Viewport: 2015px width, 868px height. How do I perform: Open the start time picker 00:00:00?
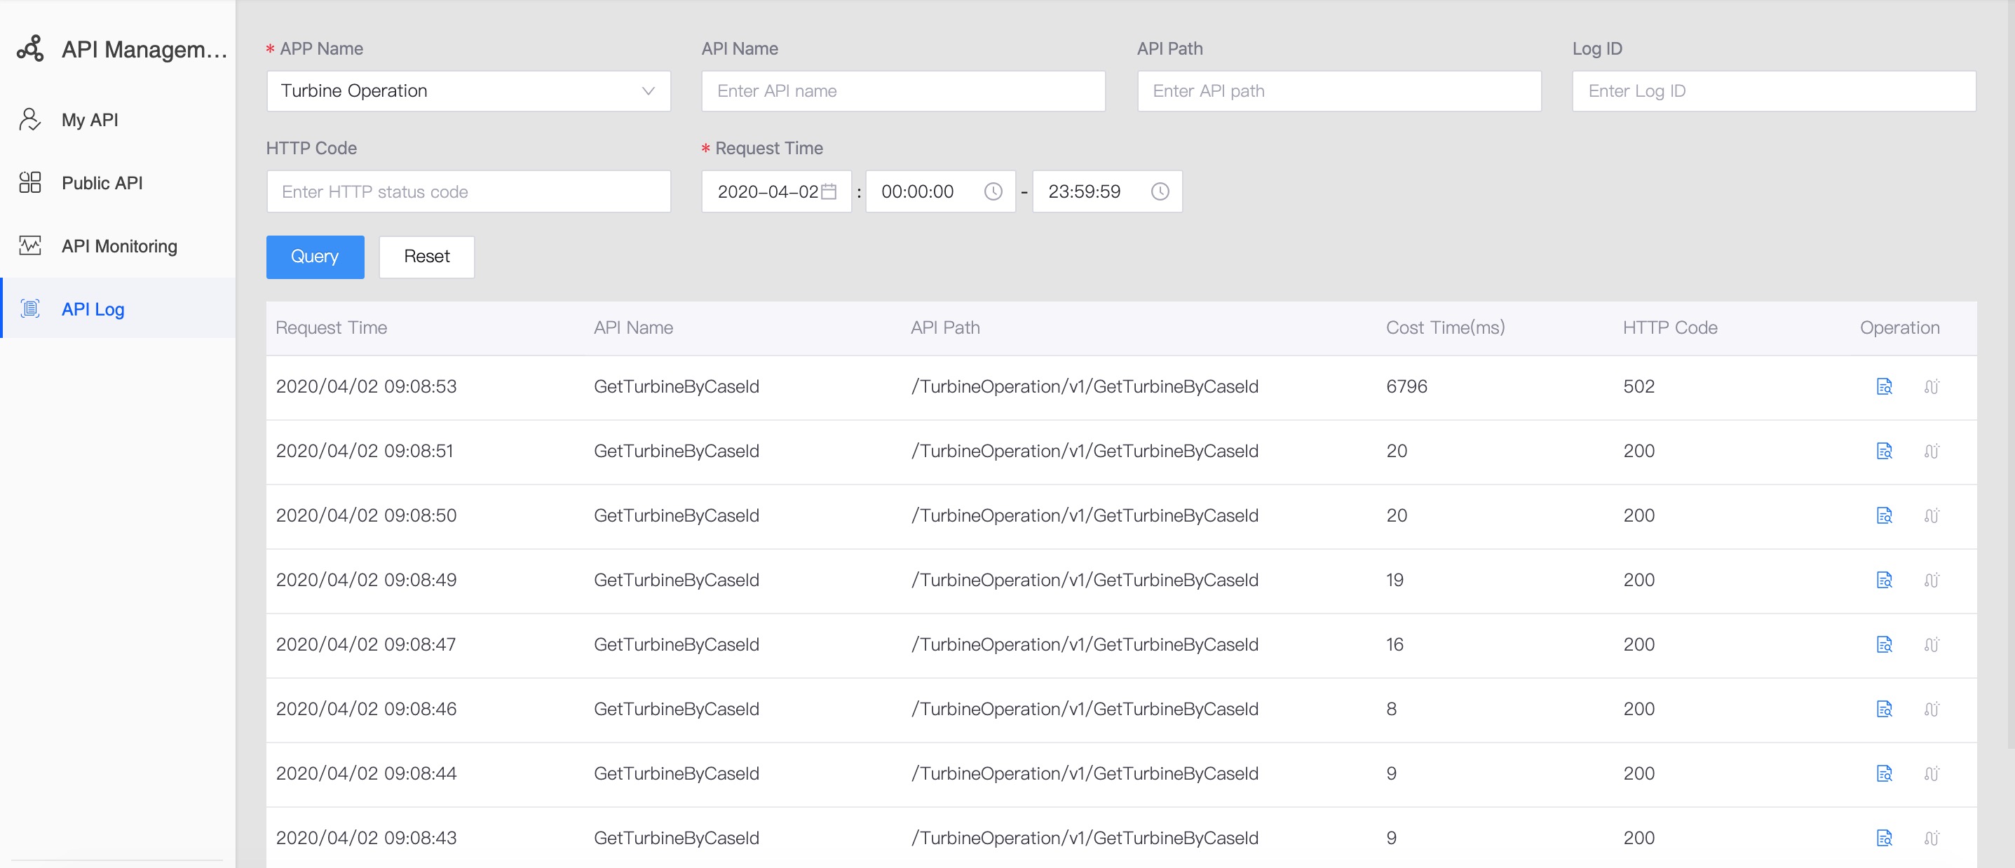click(x=940, y=191)
